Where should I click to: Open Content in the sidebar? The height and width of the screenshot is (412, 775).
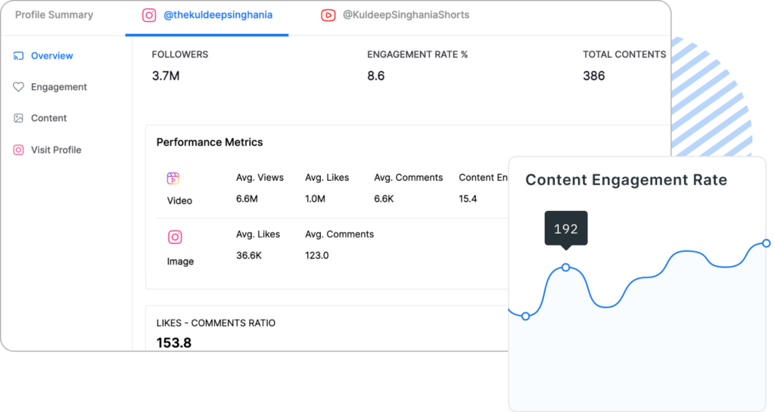(39, 118)
